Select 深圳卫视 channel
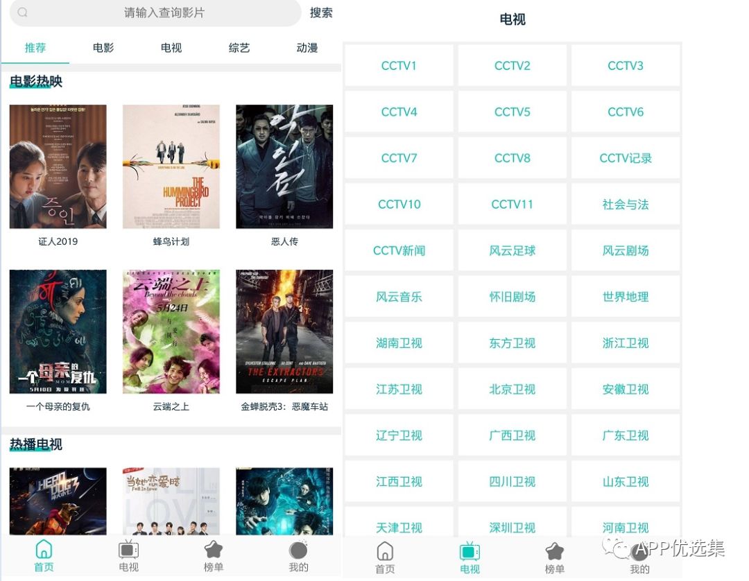This screenshot has height=581, width=749. click(x=512, y=523)
